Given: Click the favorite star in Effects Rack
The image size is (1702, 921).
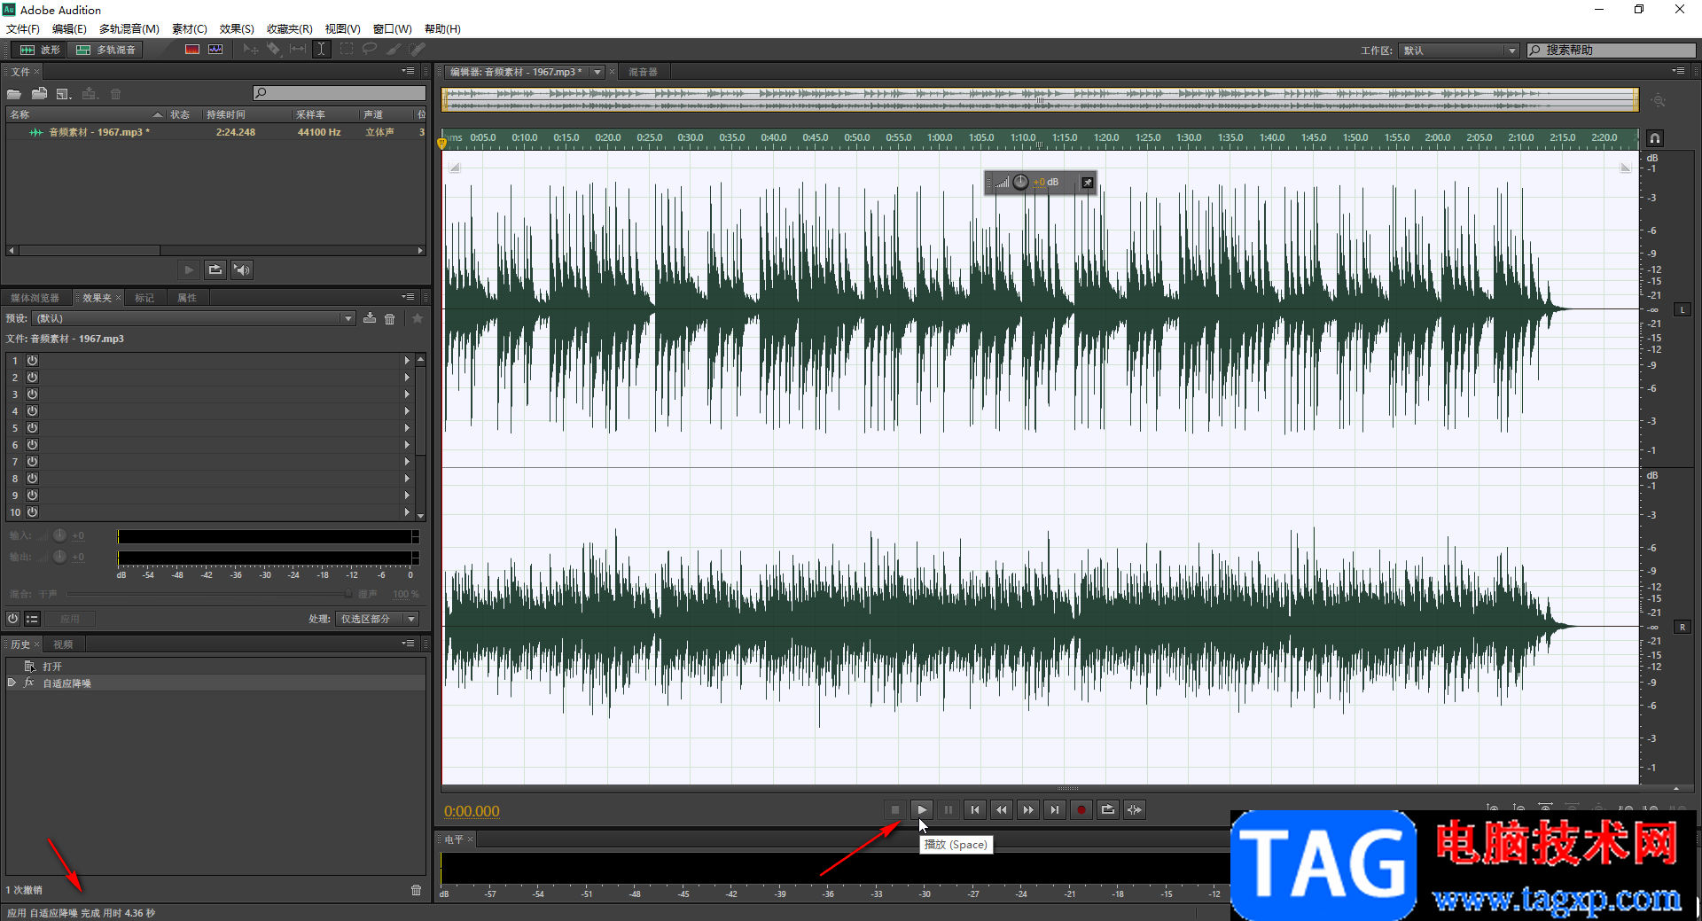Looking at the screenshot, I should (418, 318).
